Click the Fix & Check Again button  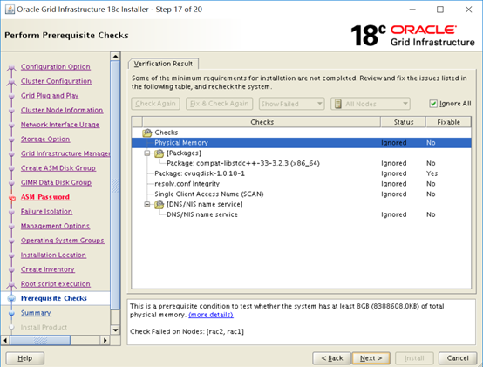(220, 104)
